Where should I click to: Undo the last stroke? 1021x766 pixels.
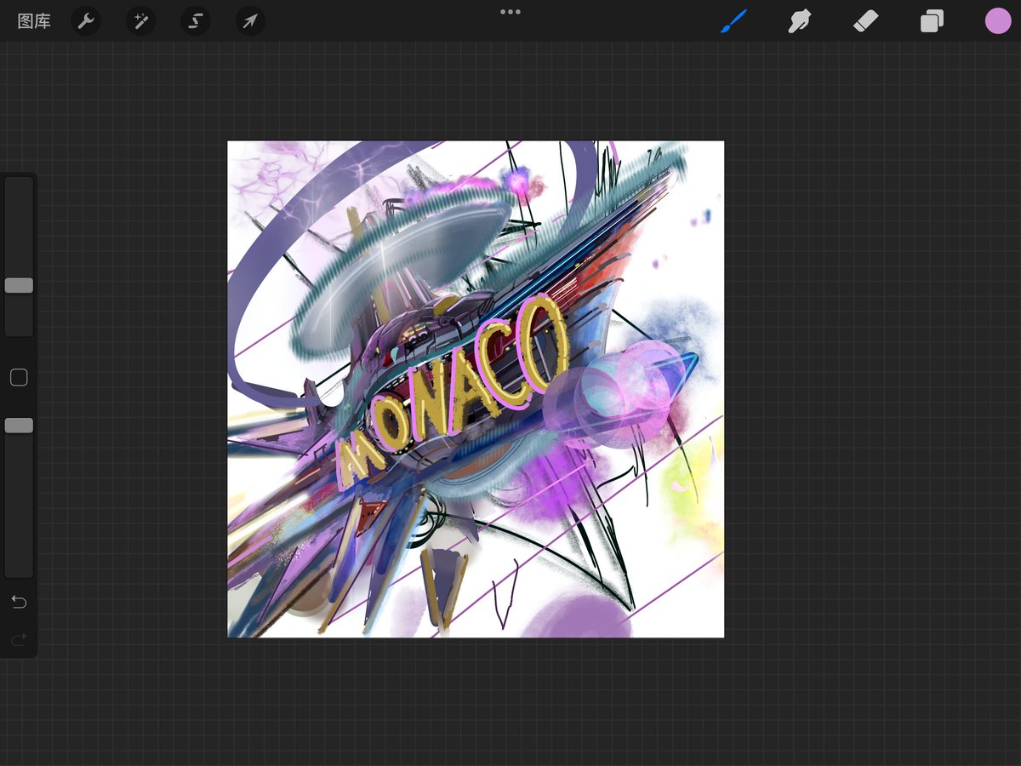tap(19, 603)
